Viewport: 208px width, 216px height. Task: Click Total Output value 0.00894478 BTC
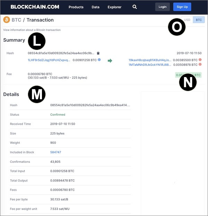click(62, 181)
